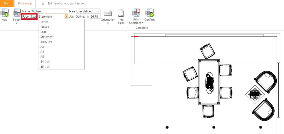Click the Name field containing Kitchen

[49, 11]
